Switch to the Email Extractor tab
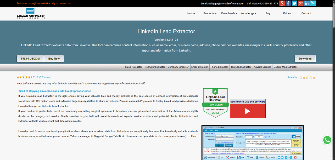Screen dimensions: 335x160 pyautogui.click(x=199, y=67)
